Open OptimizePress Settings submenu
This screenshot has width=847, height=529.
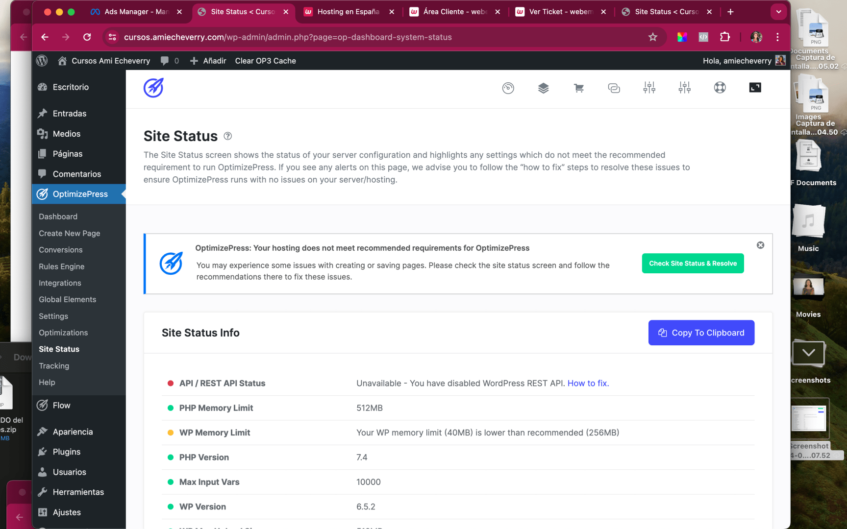[x=53, y=316]
